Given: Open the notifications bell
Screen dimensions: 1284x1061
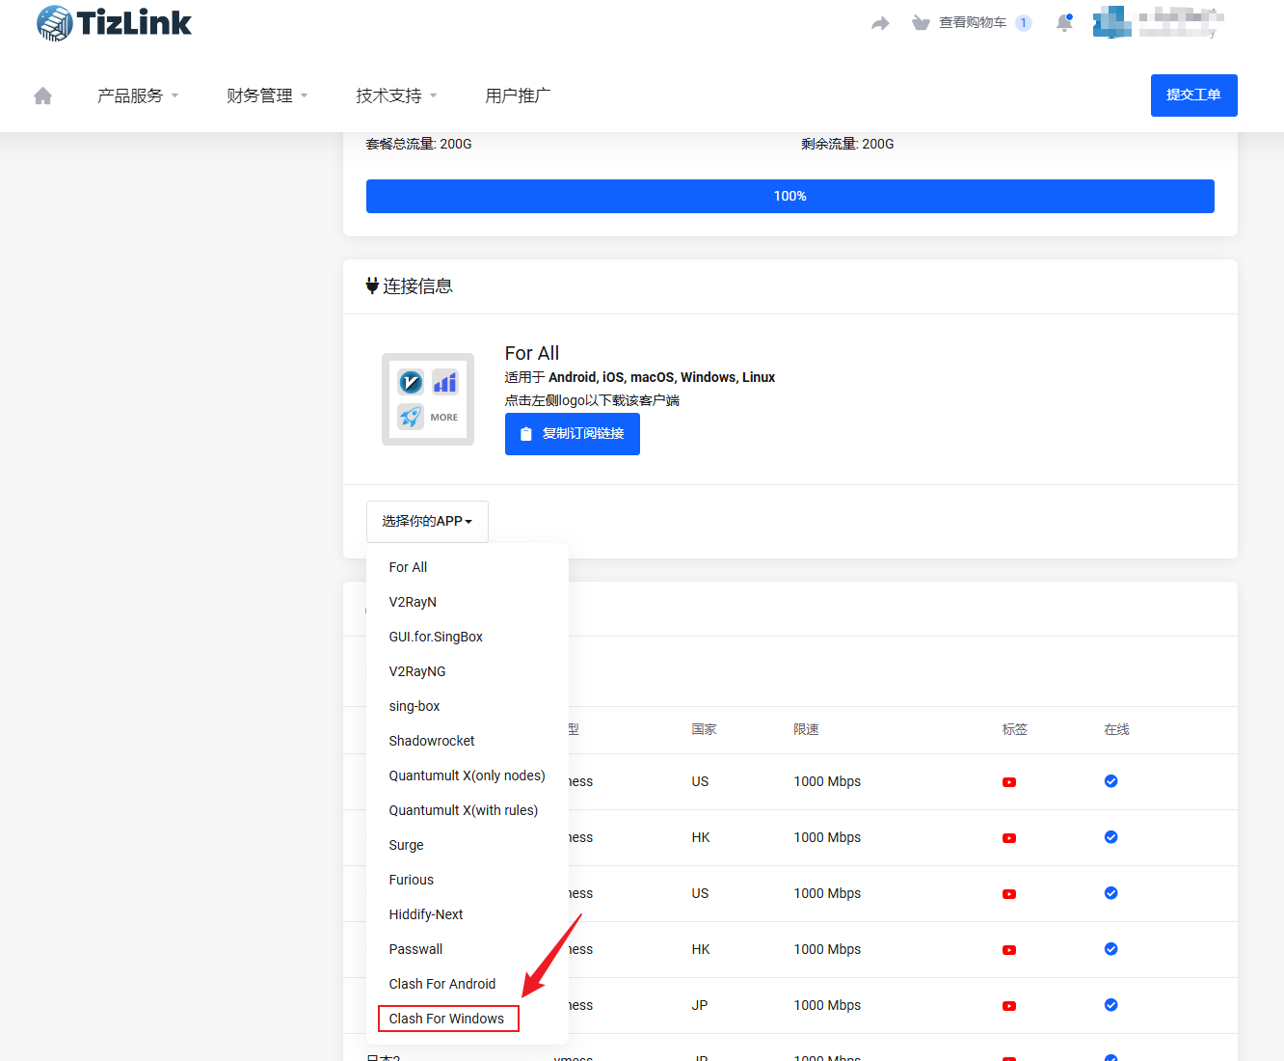Looking at the screenshot, I should click(x=1064, y=23).
